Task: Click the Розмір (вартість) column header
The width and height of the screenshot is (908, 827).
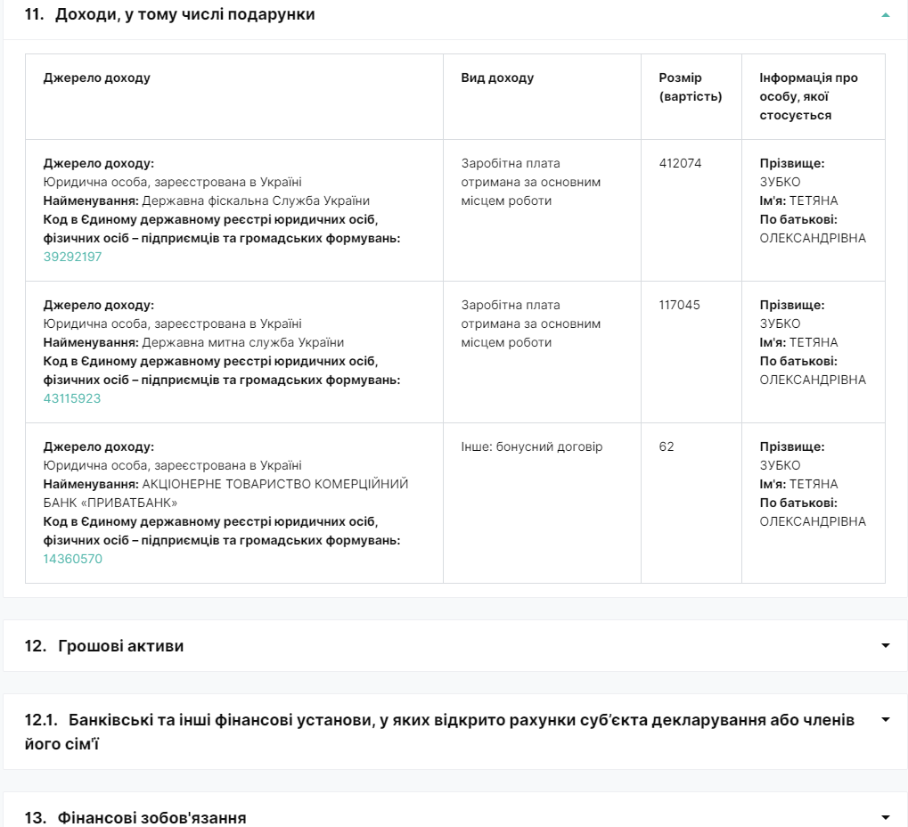Action: coord(691,86)
